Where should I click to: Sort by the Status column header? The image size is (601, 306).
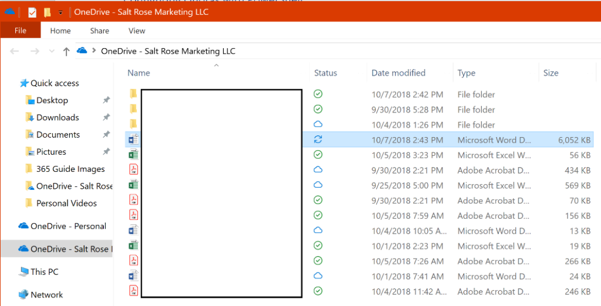point(325,73)
